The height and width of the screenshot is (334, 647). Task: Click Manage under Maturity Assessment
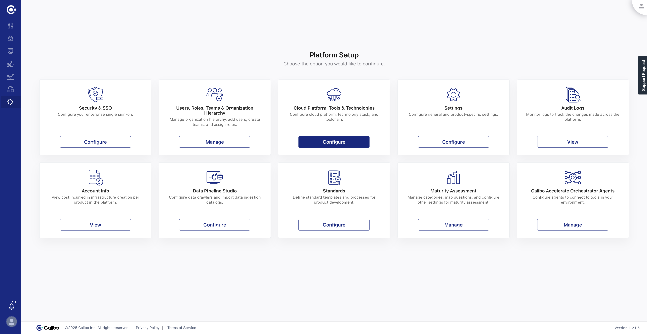453,225
